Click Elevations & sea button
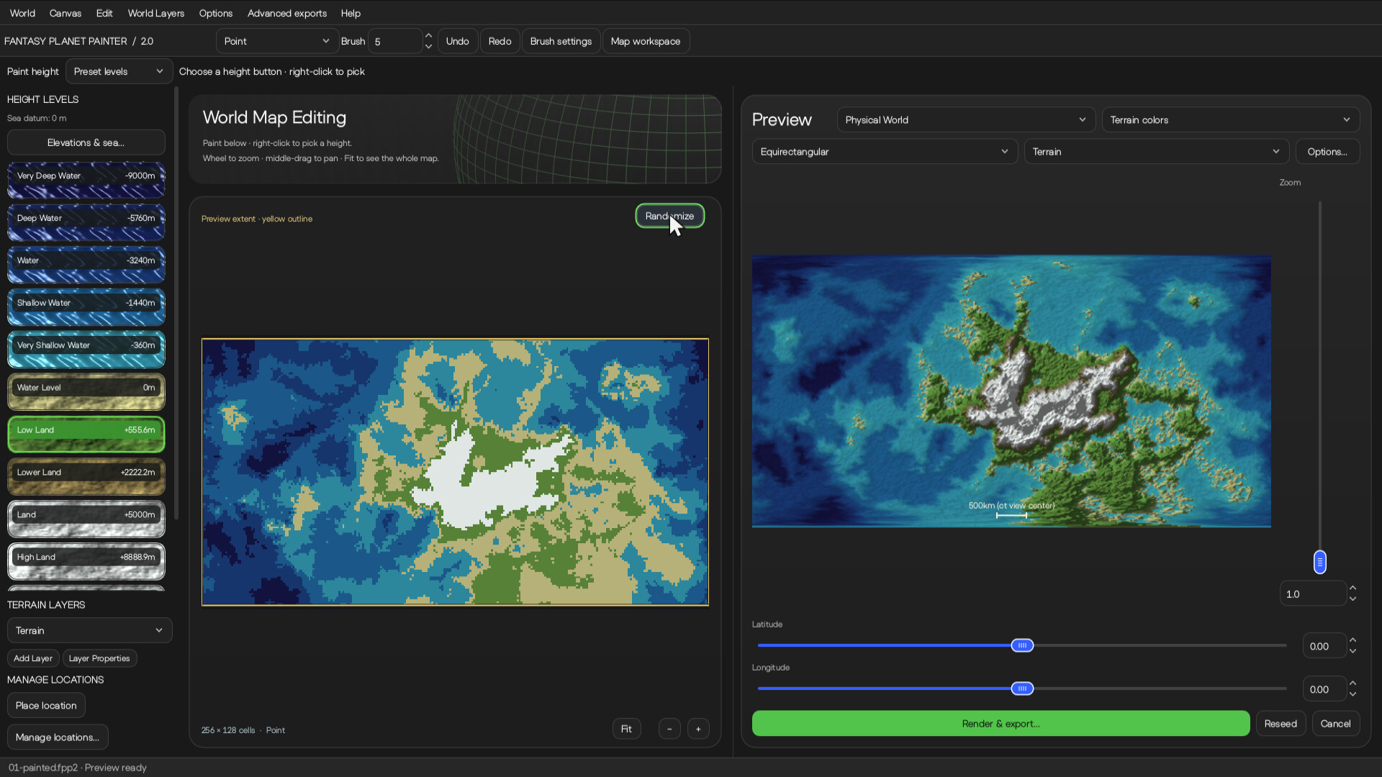1382x777 pixels. click(x=86, y=142)
